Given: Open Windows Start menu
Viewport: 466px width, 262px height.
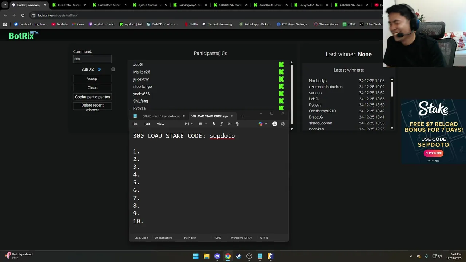Looking at the screenshot, I should click(196, 256).
